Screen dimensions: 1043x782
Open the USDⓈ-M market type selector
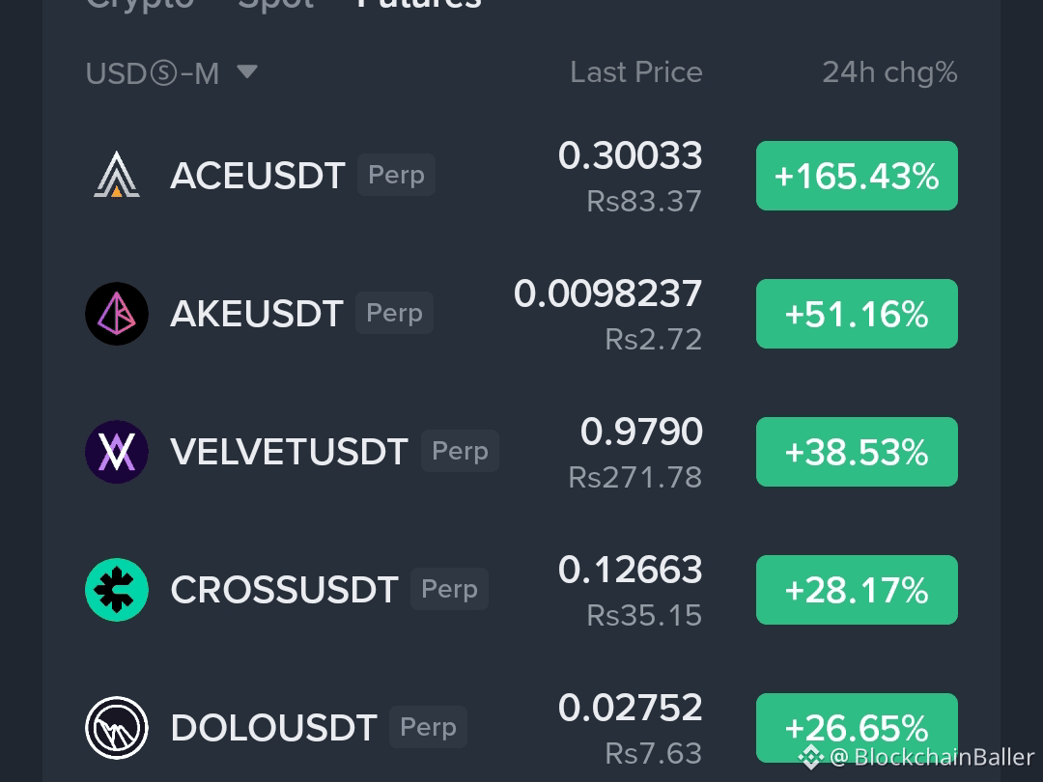click(172, 72)
